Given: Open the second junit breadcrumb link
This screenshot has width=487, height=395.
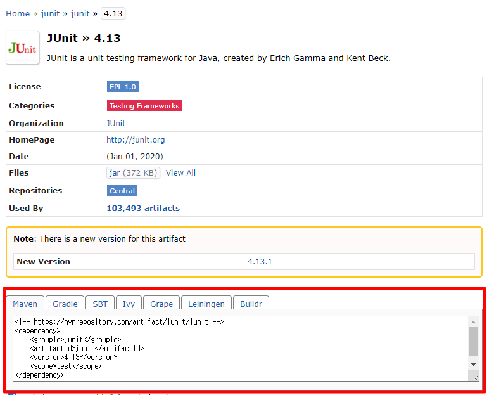Looking at the screenshot, I should (80, 14).
